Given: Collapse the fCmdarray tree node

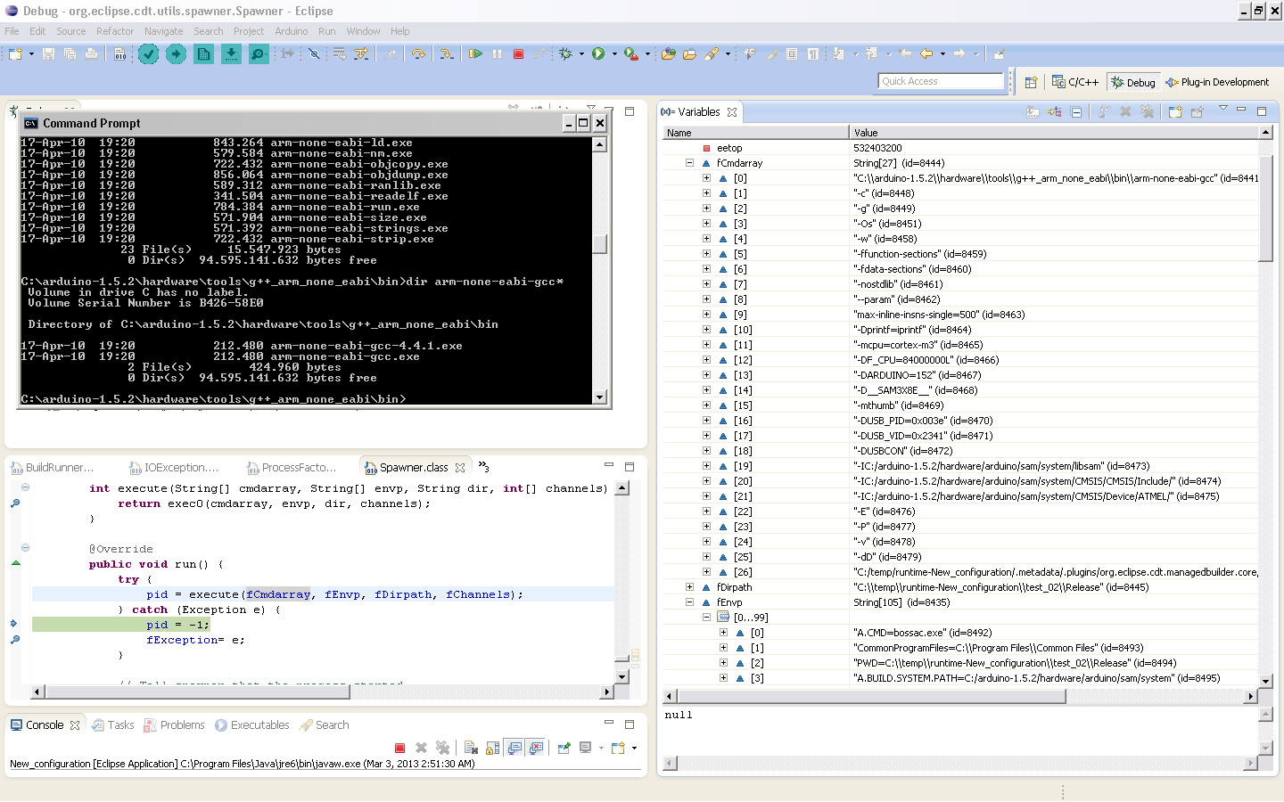Looking at the screenshot, I should [689, 163].
